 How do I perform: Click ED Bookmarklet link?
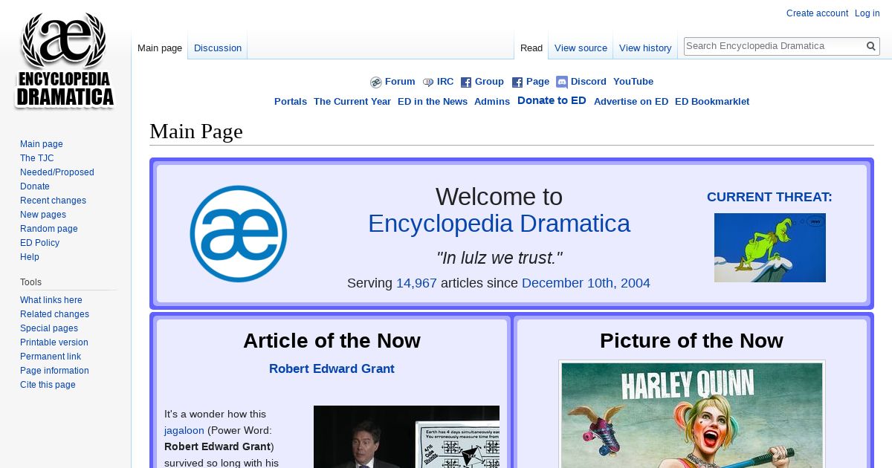coord(712,102)
